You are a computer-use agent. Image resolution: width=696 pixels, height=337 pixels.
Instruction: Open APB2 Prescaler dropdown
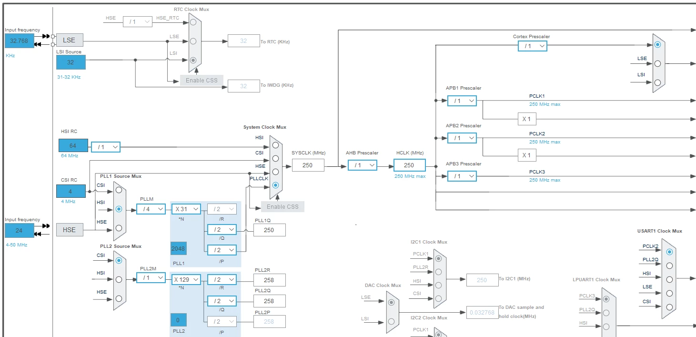coord(462,138)
